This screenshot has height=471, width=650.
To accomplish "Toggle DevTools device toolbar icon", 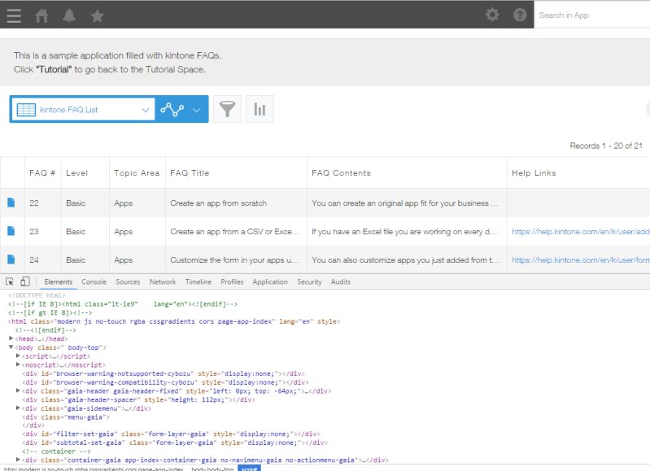I will tap(25, 282).
